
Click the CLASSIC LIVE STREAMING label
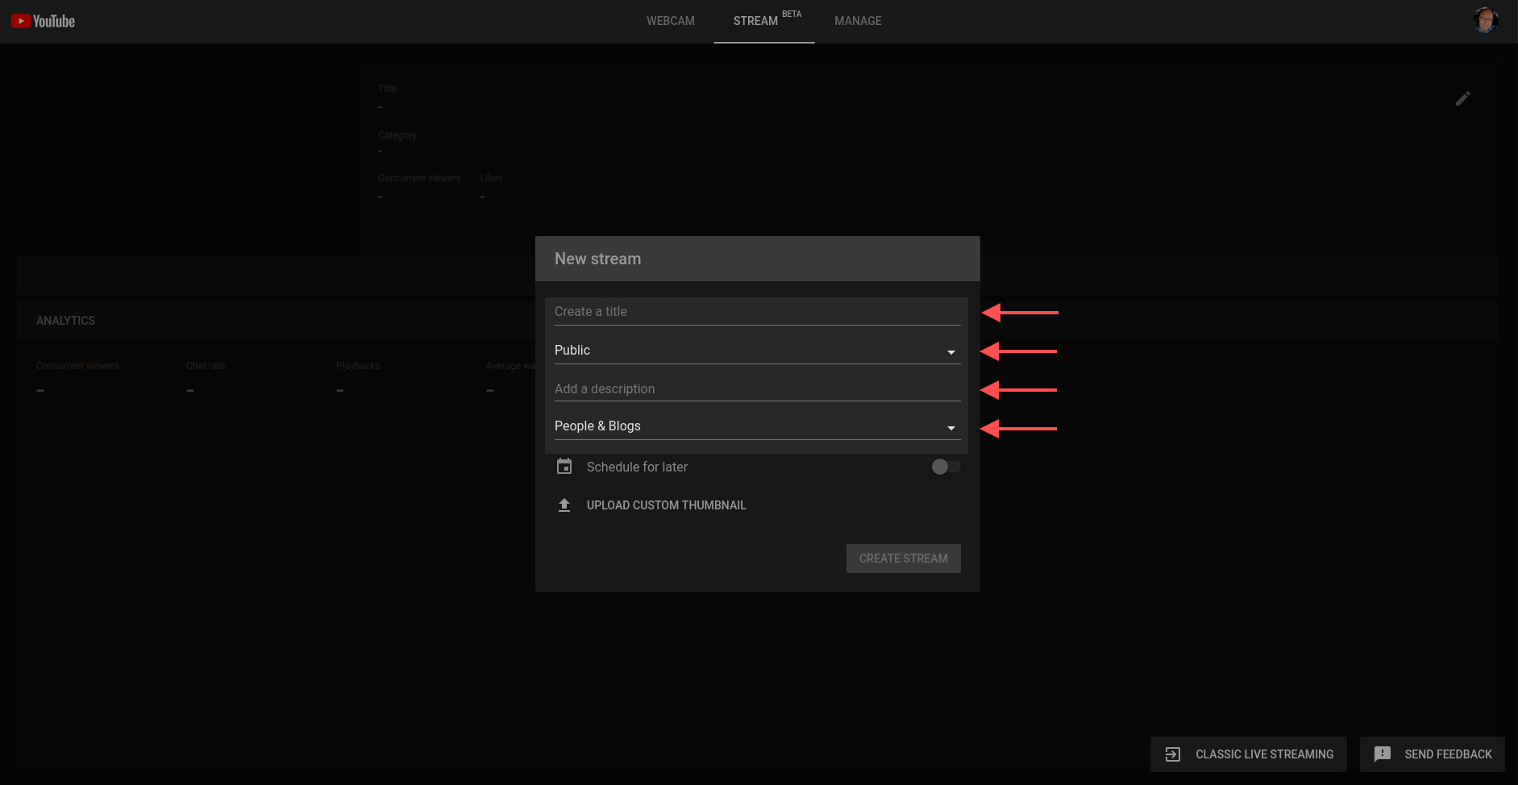pyautogui.click(x=1264, y=754)
